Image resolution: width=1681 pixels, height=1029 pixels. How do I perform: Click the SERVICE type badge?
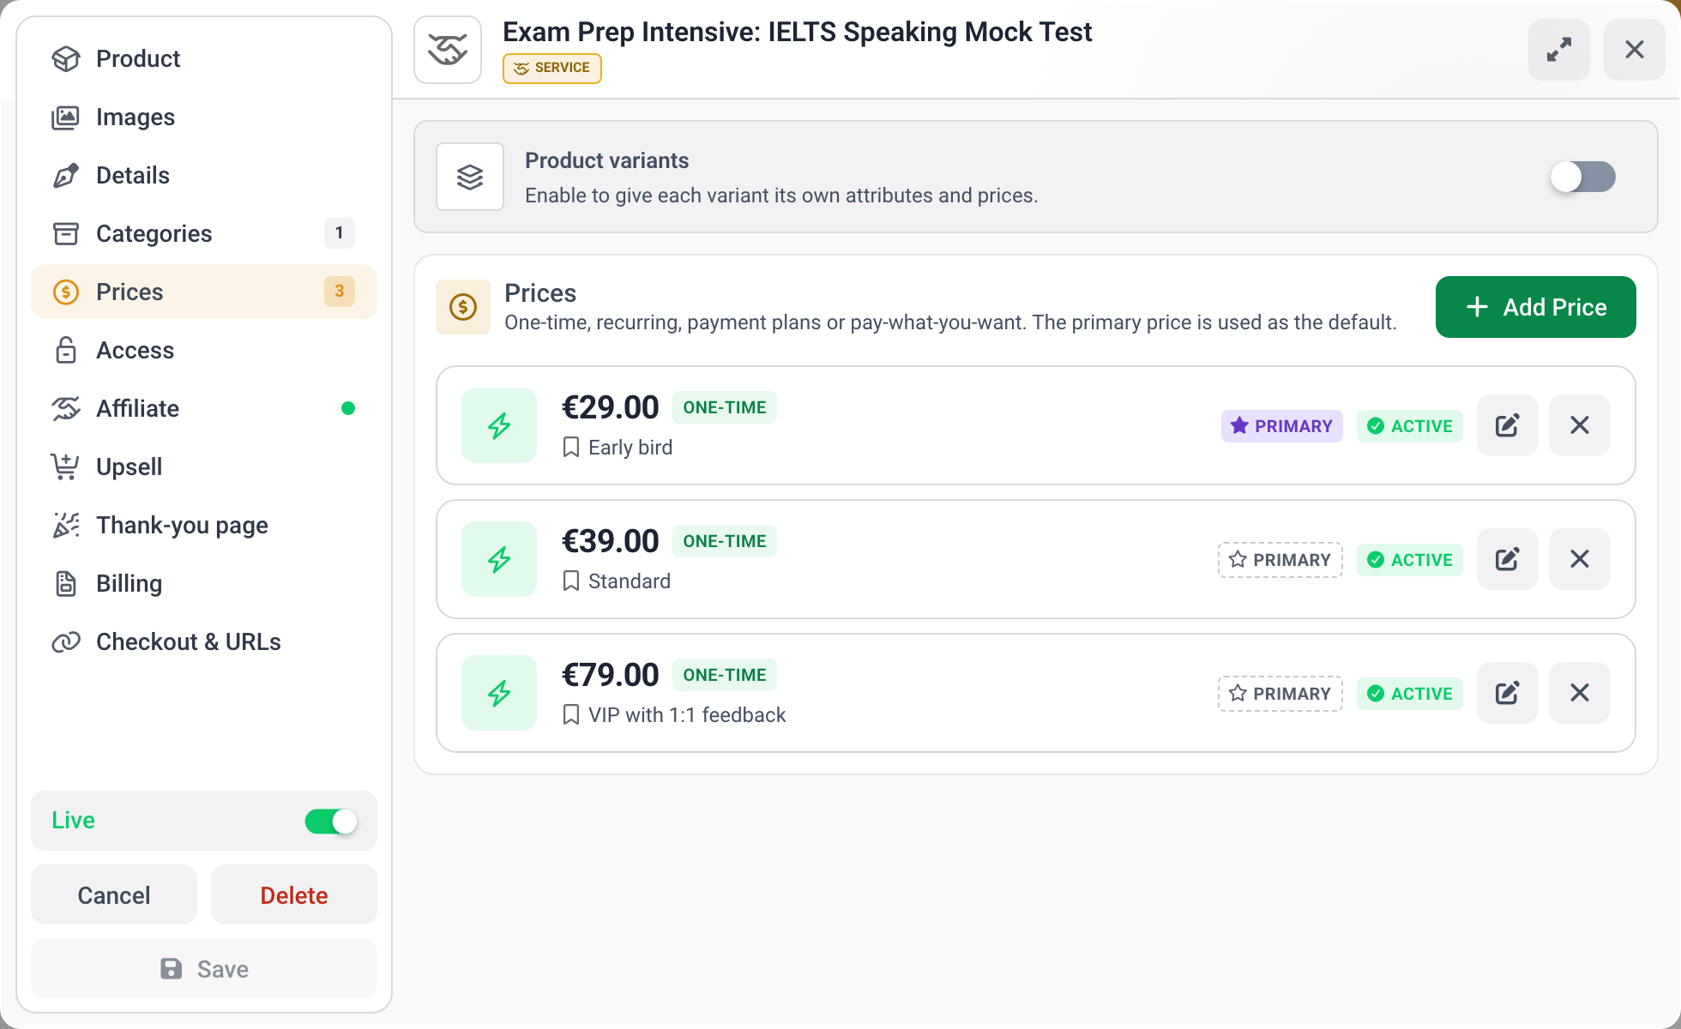552,68
